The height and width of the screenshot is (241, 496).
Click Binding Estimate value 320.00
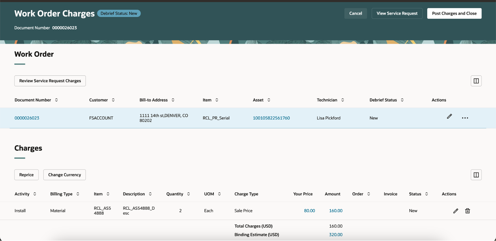(x=336, y=235)
